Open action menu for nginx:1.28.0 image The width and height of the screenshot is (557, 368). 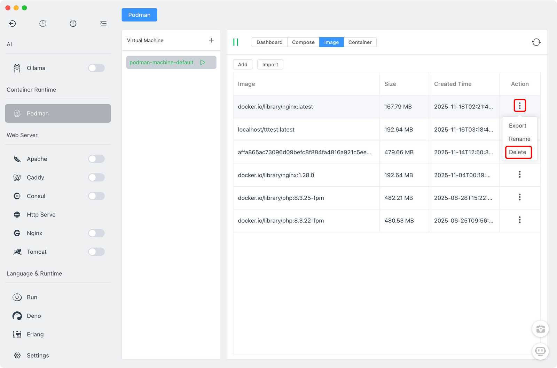520,174
